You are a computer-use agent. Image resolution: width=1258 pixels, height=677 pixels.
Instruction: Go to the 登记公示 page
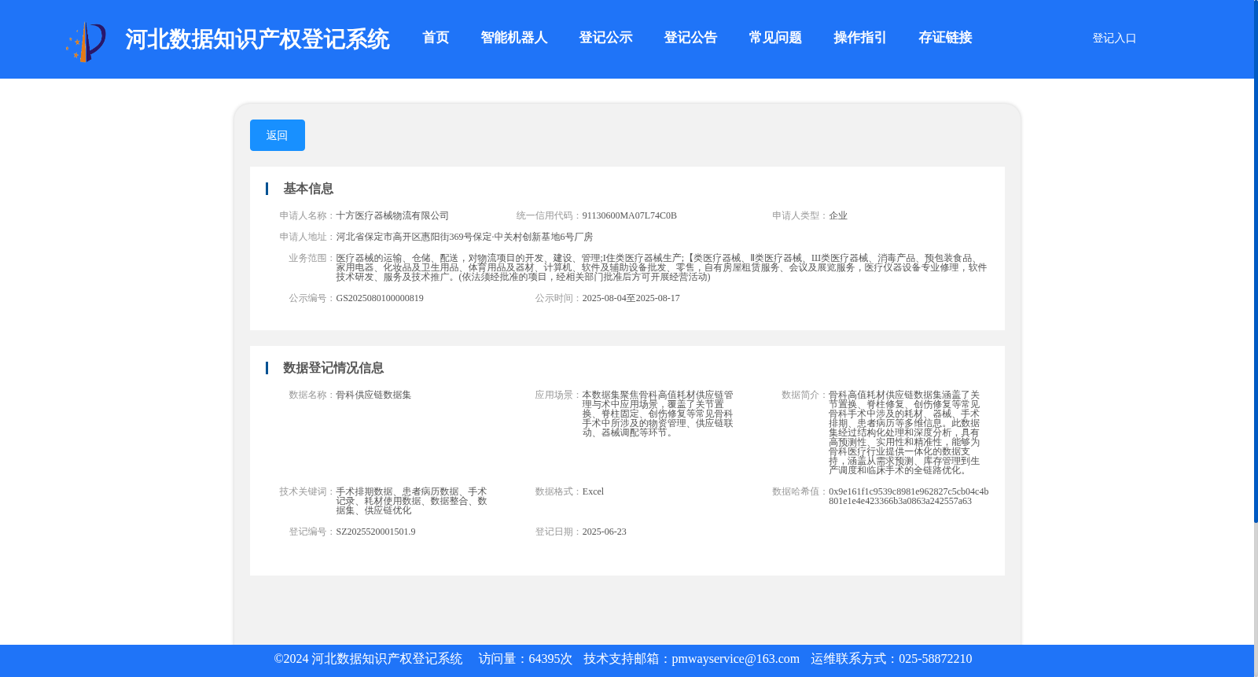[x=605, y=38]
